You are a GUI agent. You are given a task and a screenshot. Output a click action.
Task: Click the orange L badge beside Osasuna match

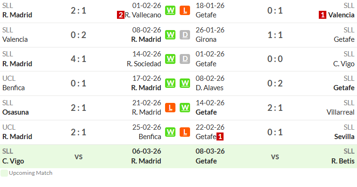[x=170, y=108]
